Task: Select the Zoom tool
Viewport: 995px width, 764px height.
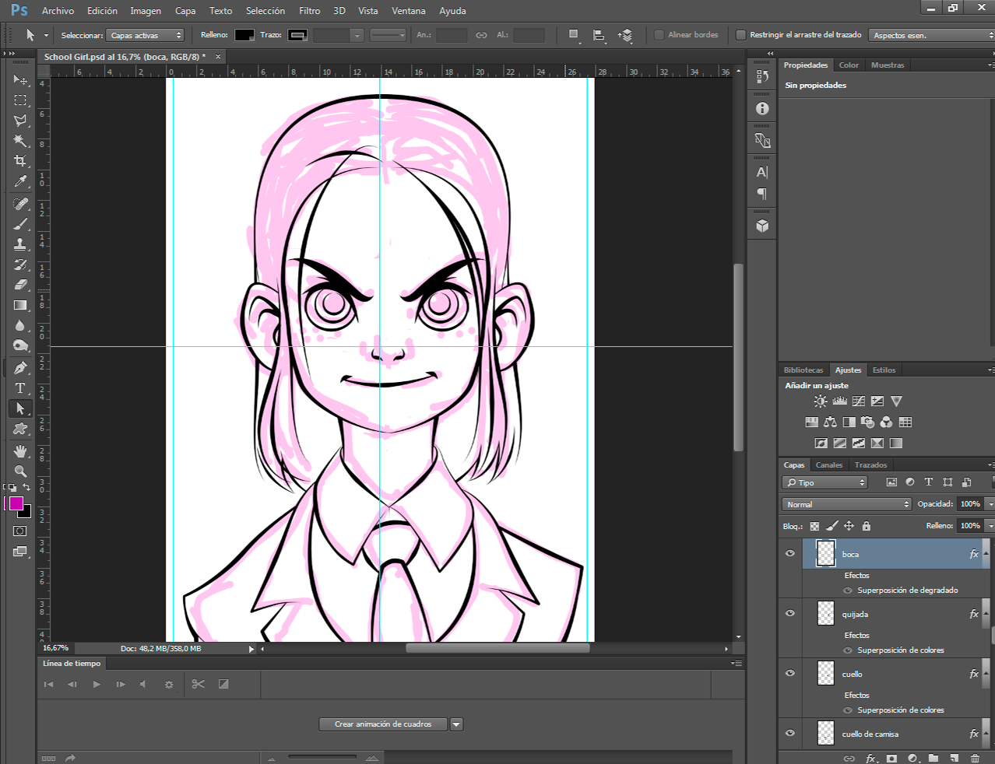Action: [x=20, y=471]
